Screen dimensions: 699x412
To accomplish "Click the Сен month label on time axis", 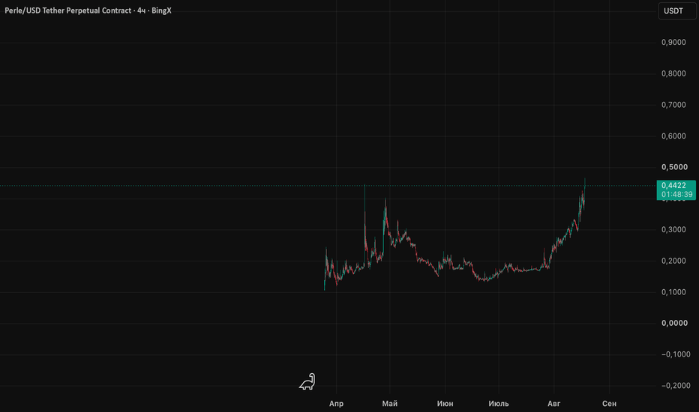I will click(610, 404).
